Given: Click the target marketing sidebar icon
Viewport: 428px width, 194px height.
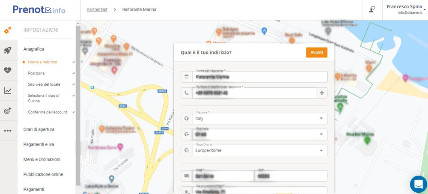Looking at the screenshot, I should click(x=8, y=110).
